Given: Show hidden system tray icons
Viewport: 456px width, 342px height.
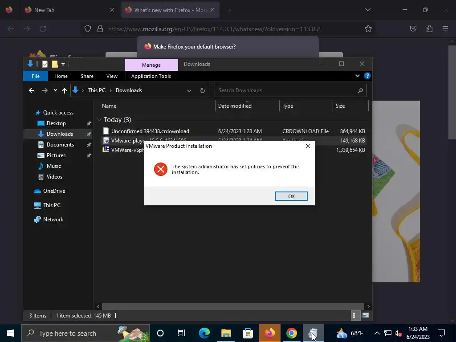Looking at the screenshot, I should [377, 333].
